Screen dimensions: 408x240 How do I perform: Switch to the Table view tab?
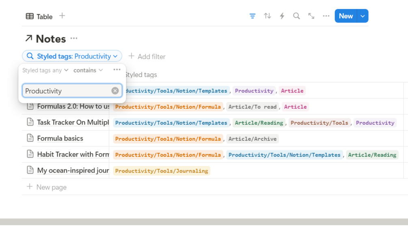tap(39, 16)
